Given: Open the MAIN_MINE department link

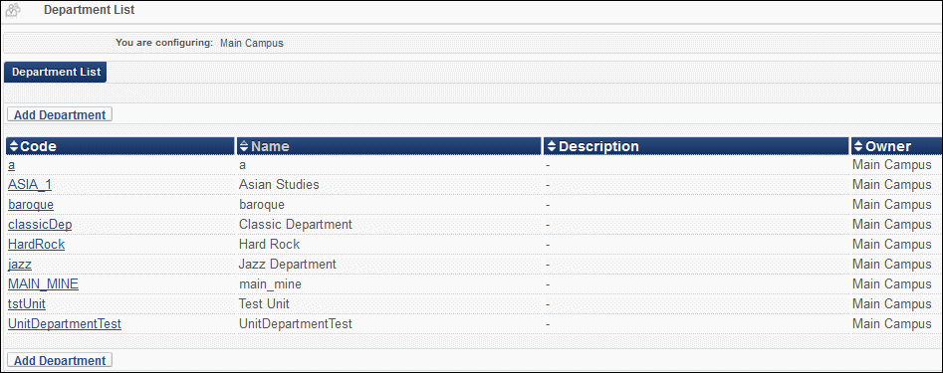Looking at the screenshot, I should [43, 284].
